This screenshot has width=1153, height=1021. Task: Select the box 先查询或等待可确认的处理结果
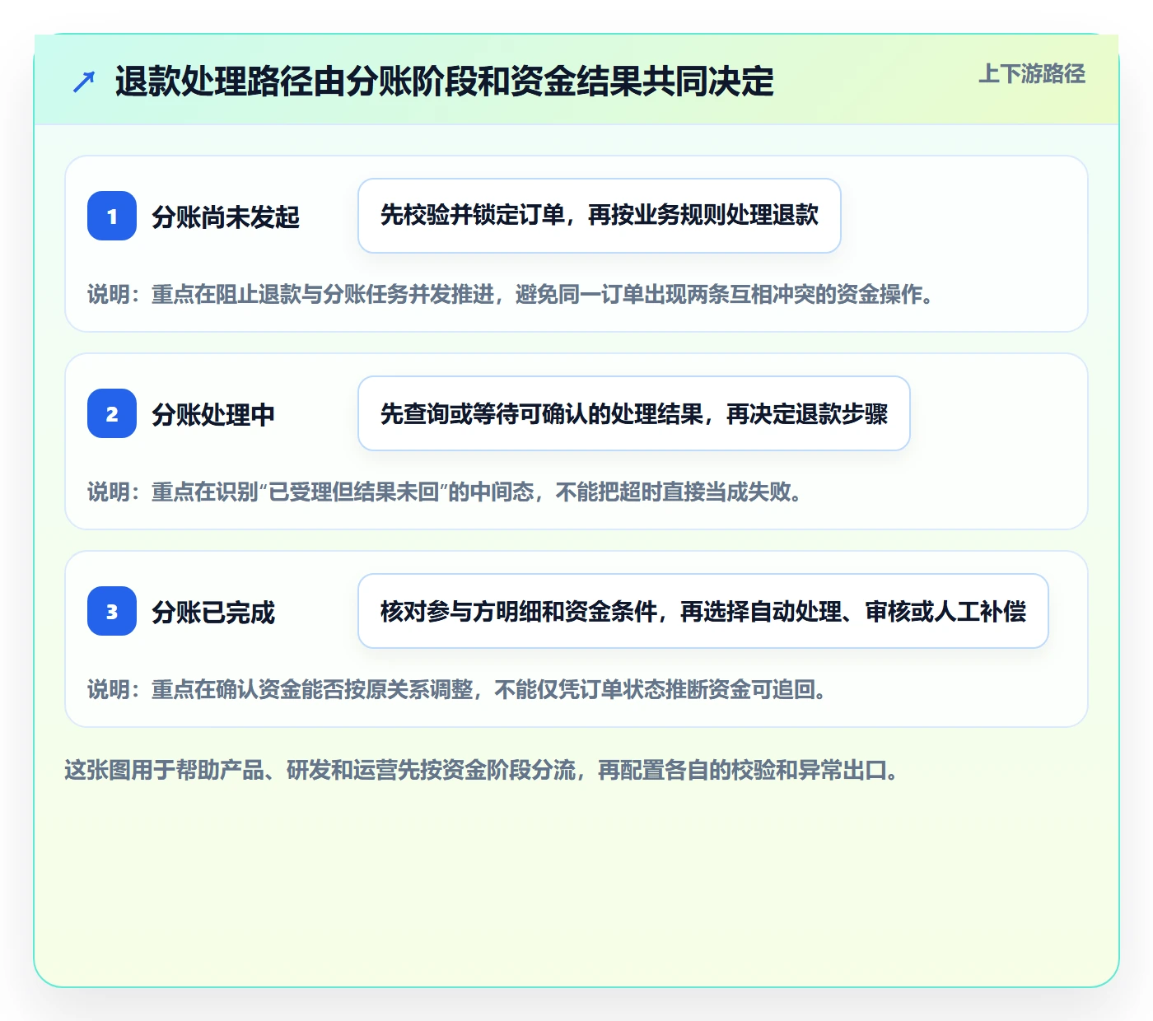tap(634, 413)
